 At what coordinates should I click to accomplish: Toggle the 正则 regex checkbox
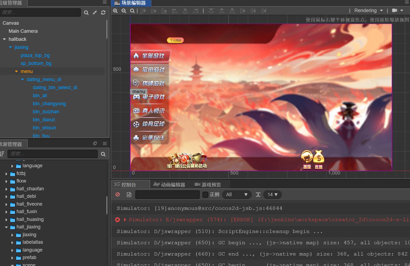(x=205, y=195)
